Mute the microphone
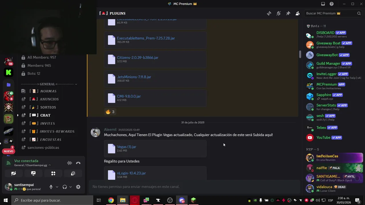365x205 pixels. click(x=51, y=187)
